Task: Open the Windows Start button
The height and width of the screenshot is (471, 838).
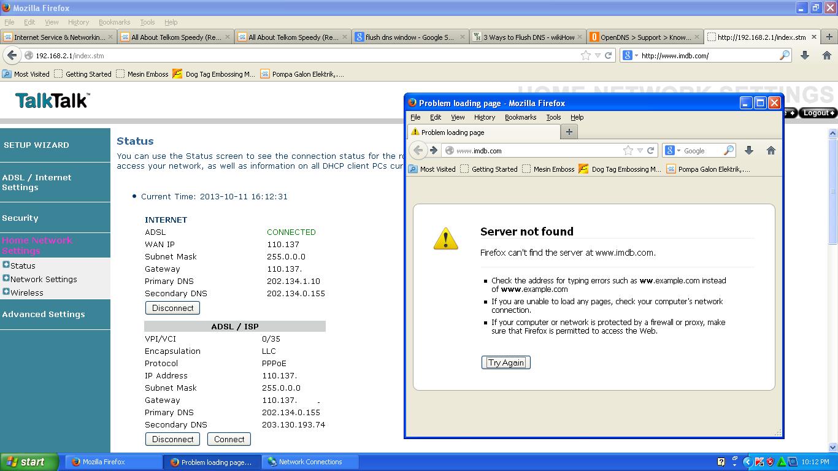Action: (x=29, y=462)
